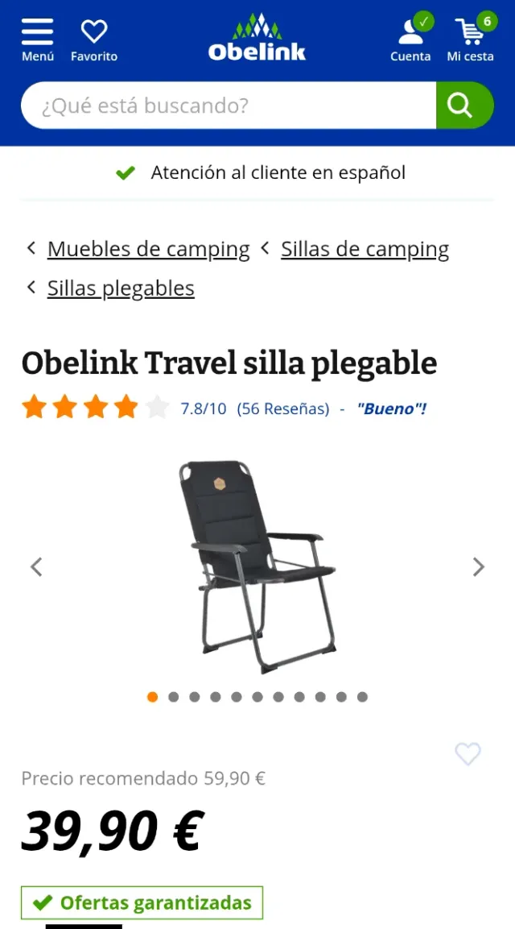515x929 pixels.
Task: Select the sixth image carousel dot
Action: (x=257, y=697)
